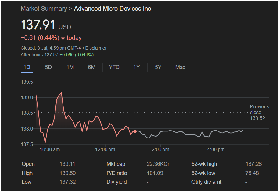Image resolution: width=279 pixels, height=192 pixels.
Task: Select the 137.91 current price
Action: [38, 25]
